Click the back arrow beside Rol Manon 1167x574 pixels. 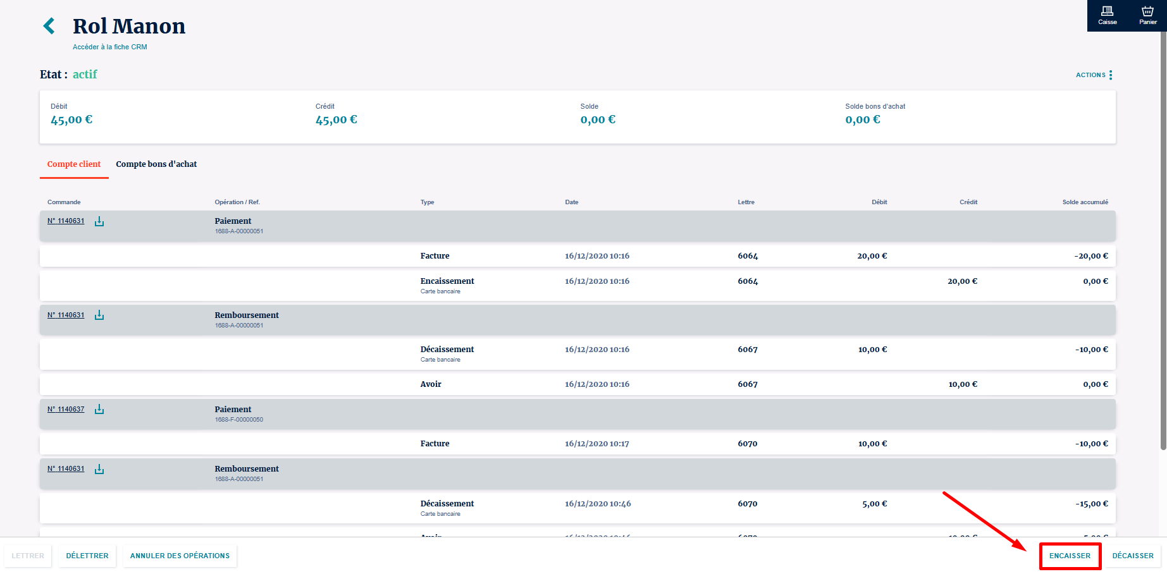click(49, 26)
